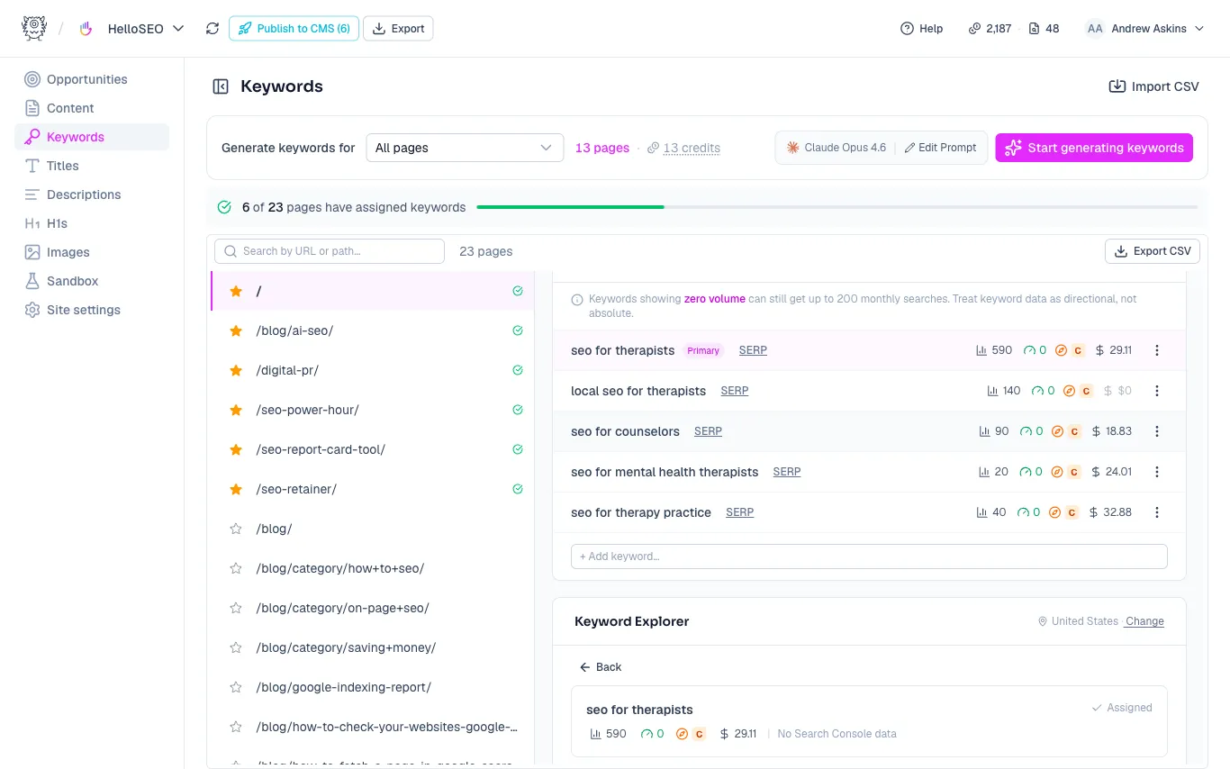
Task: Click the Add keyword input field
Action: pyautogui.click(x=869, y=556)
